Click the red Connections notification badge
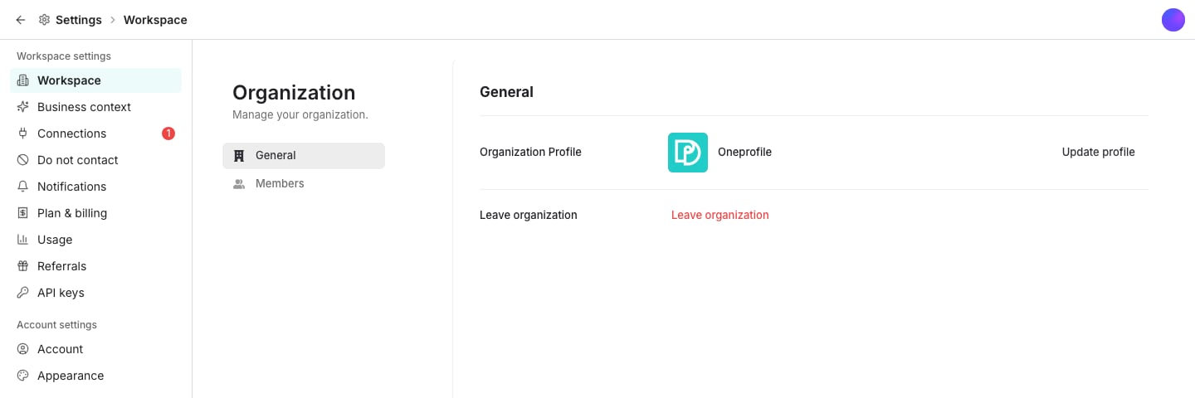The width and height of the screenshot is (1195, 398). click(x=168, y=133)
